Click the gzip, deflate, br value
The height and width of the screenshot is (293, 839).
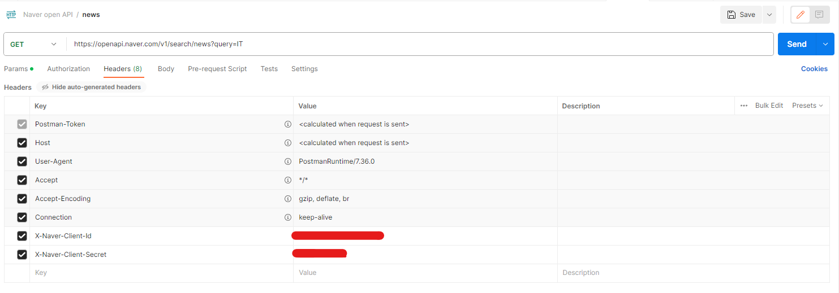coord(324,199)
